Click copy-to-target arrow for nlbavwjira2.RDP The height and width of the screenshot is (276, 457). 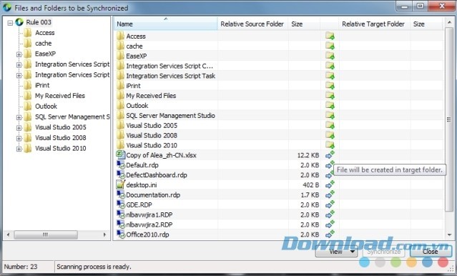tap(330, 225)
